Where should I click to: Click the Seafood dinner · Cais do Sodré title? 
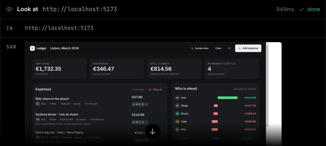pyautogui.click(x=57, y=114)
